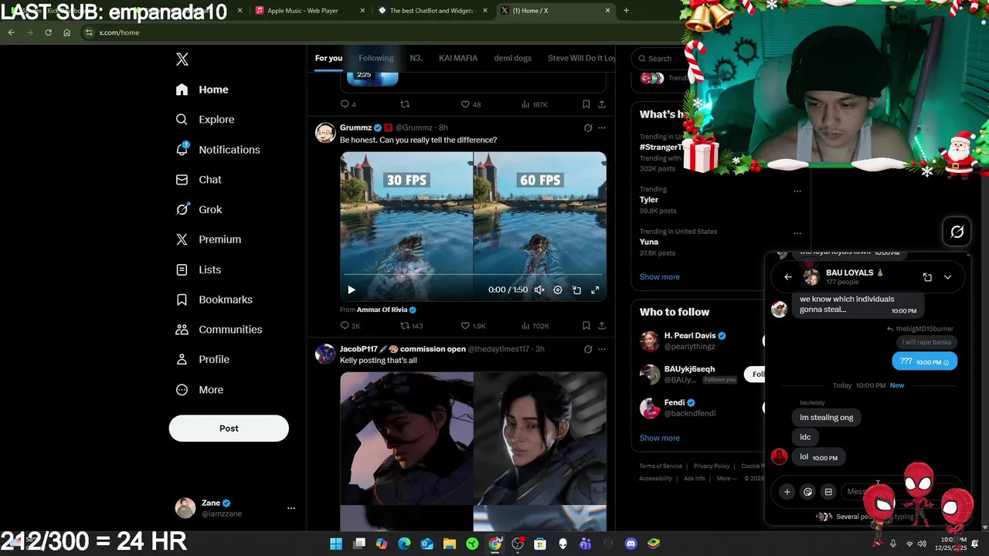
Task: Open Explore in the sidebar
Action: pos(205,120)
